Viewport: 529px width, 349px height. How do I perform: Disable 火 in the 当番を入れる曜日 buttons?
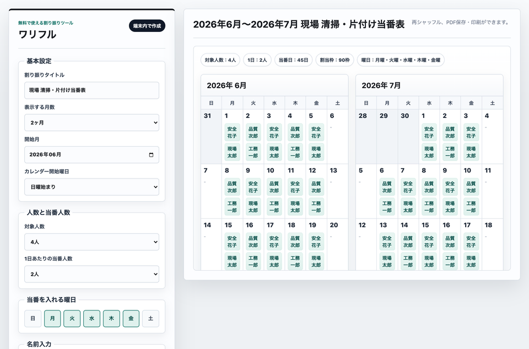72,318
